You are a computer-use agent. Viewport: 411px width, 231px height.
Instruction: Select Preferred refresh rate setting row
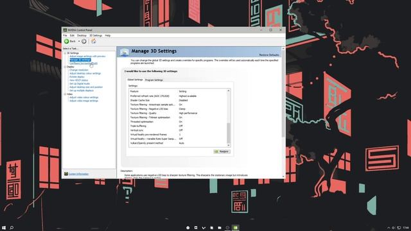(178, 96)
